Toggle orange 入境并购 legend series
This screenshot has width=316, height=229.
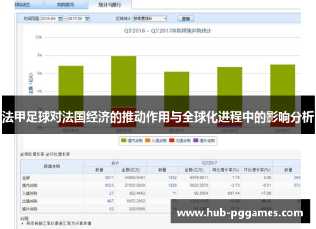coord(156,140)
